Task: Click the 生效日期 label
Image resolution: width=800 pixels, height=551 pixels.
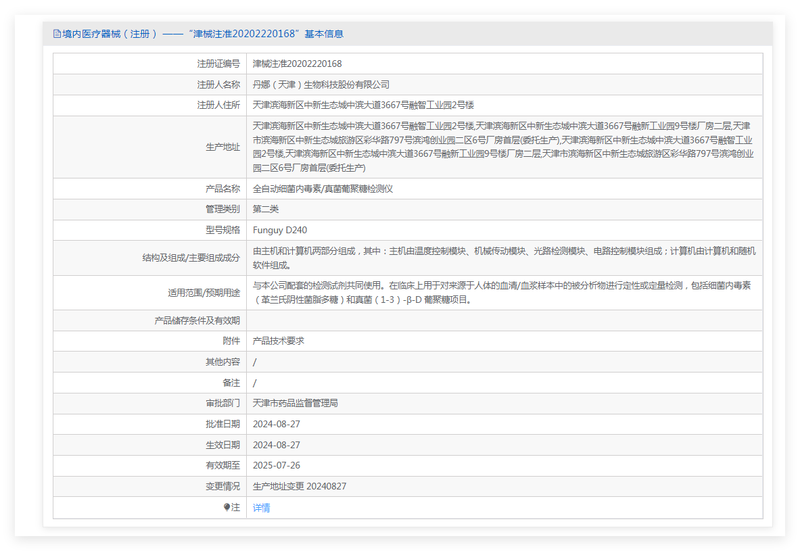Action: point(222,445)
